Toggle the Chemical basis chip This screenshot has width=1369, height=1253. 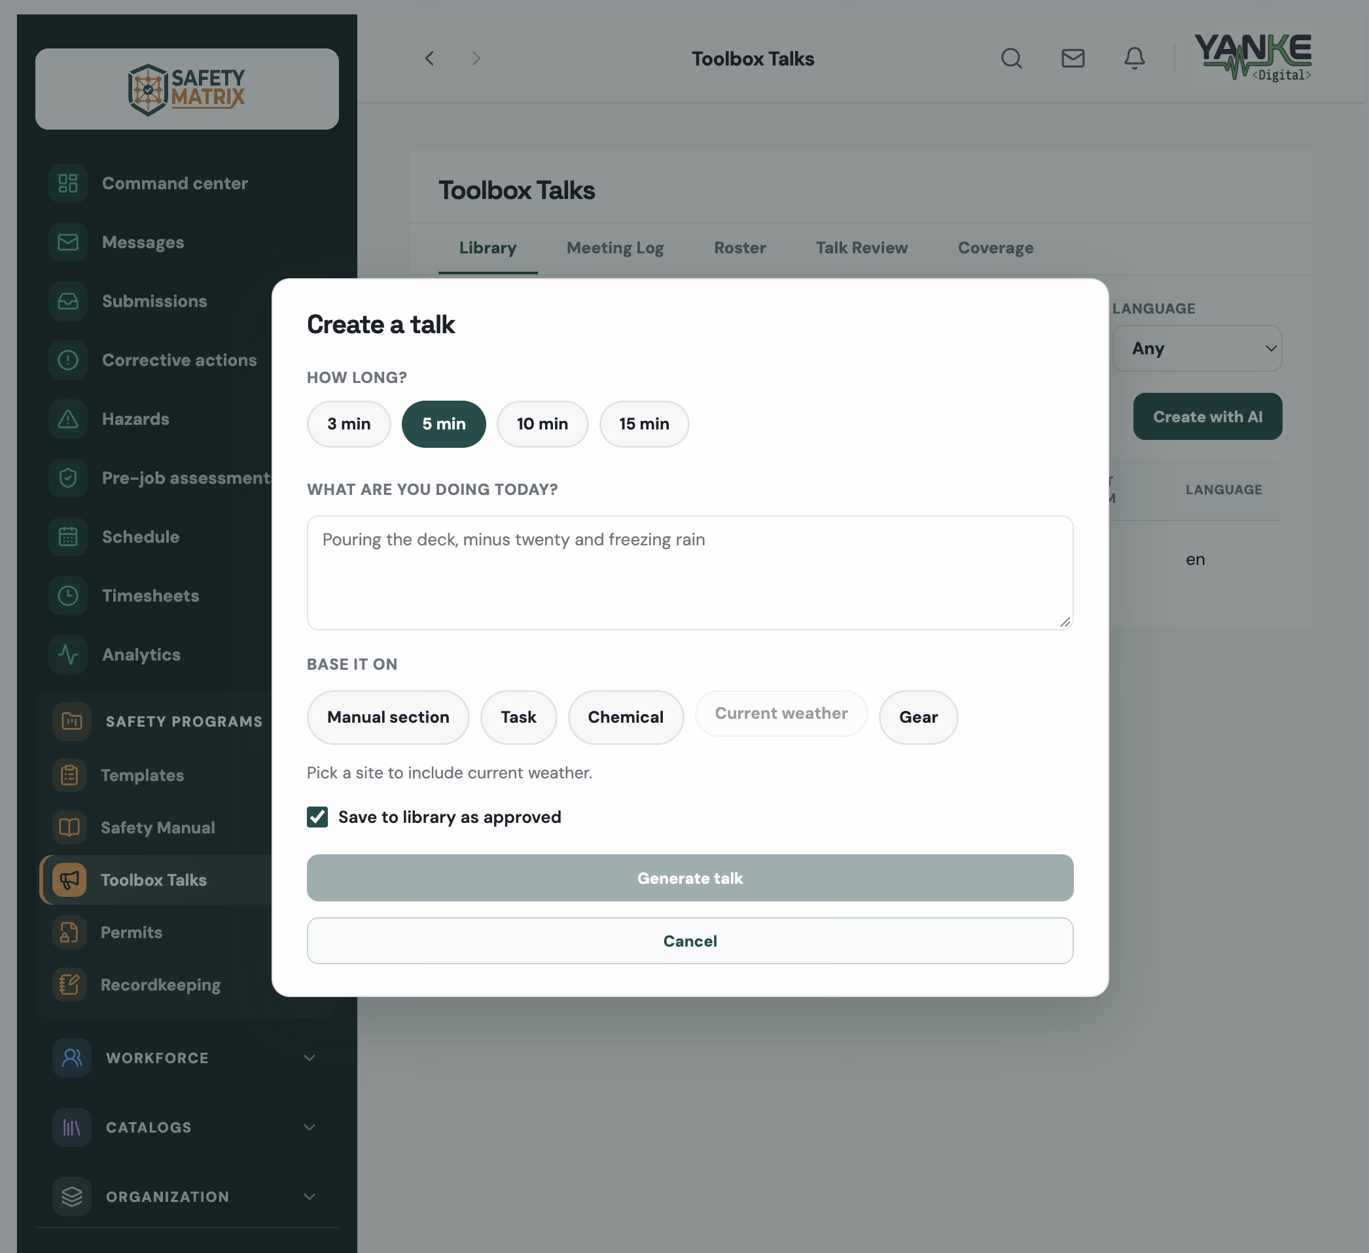tap(626, 717)
